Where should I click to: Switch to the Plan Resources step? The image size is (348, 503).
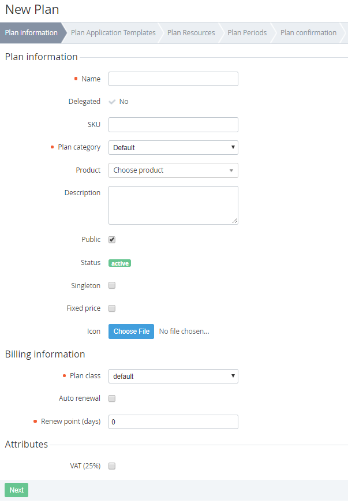click(191, 33)
